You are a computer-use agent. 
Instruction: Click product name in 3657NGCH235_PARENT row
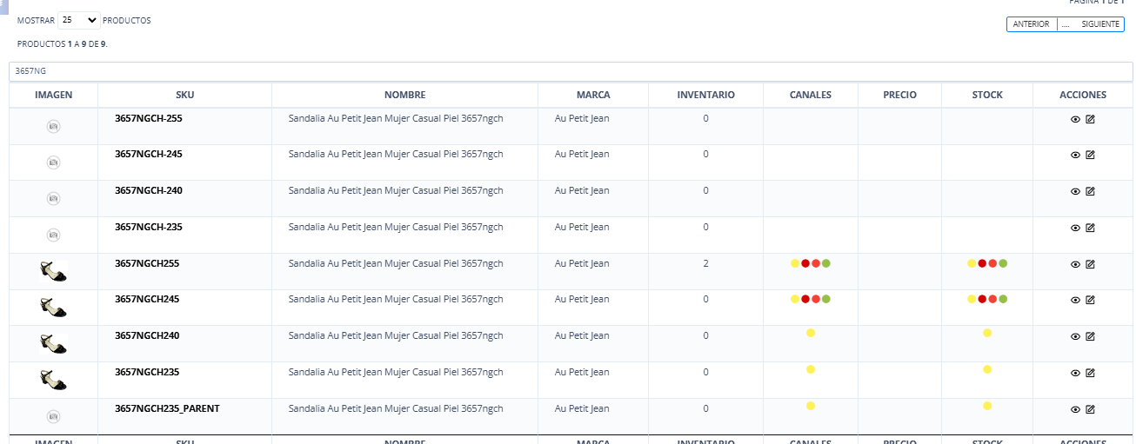(396, 408)
